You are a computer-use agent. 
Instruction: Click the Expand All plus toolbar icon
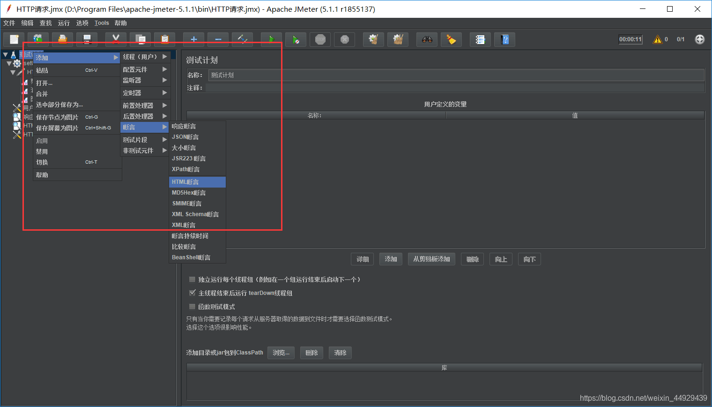point(194,40)
